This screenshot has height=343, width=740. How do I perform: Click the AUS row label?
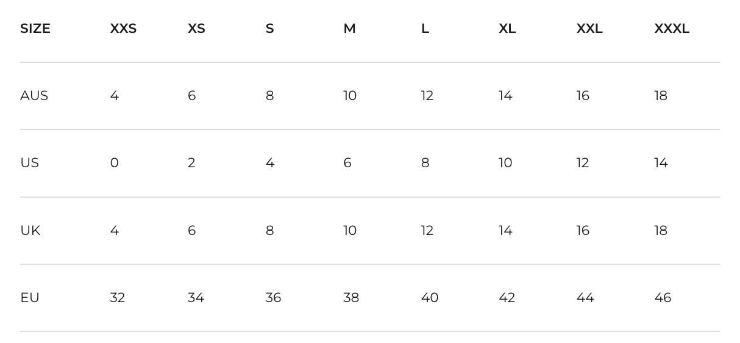34,96
